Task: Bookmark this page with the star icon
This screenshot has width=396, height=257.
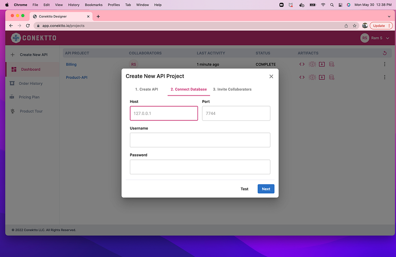Action: coord(354,26)
